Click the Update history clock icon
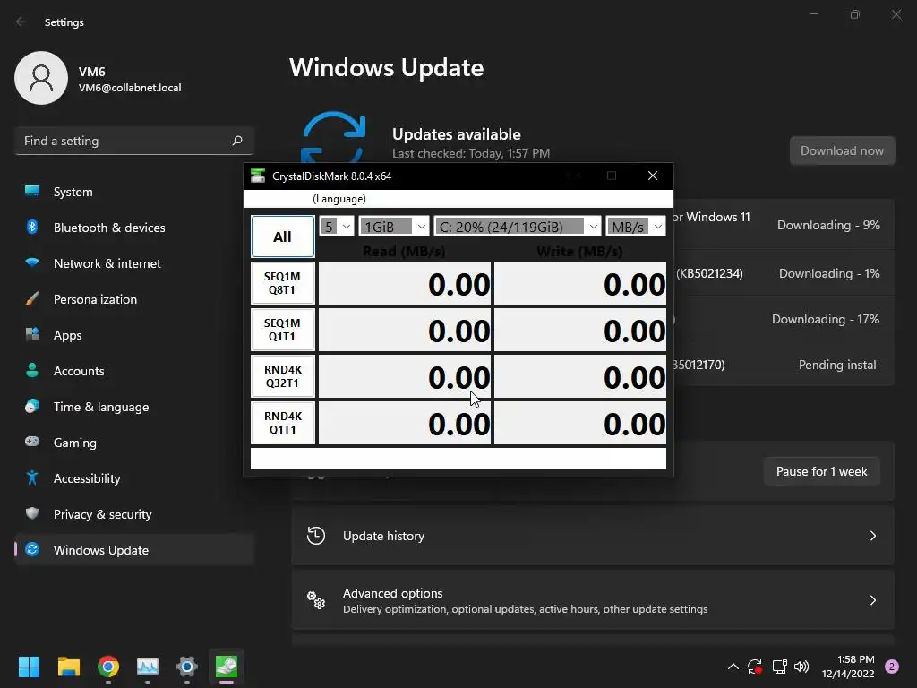The height and width of the screenshot is (688, 917). [x=316, y=536]
